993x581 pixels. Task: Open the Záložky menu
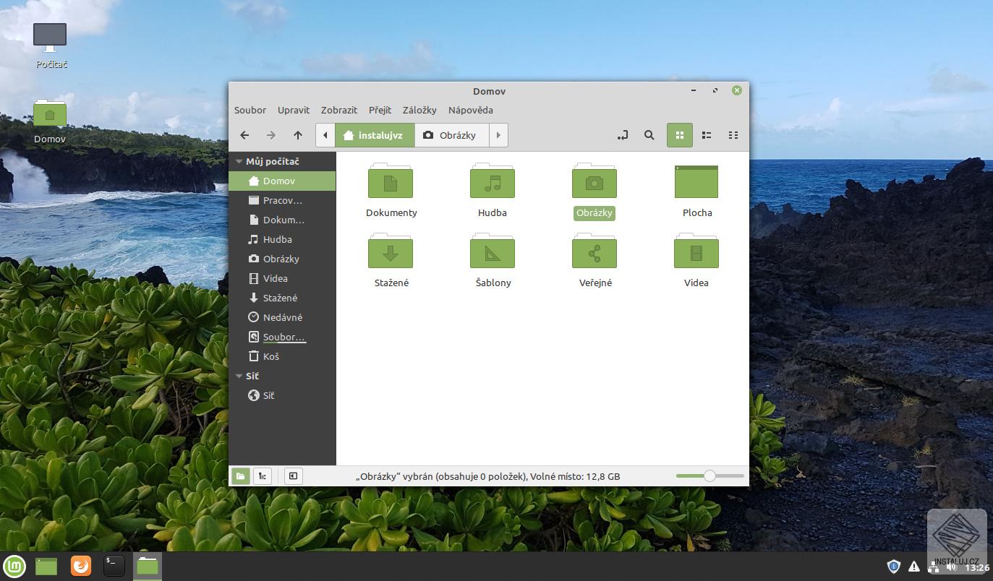419,110
